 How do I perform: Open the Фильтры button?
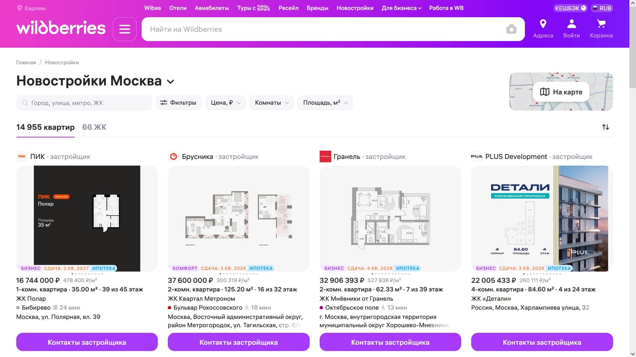[x=178, y=103]
